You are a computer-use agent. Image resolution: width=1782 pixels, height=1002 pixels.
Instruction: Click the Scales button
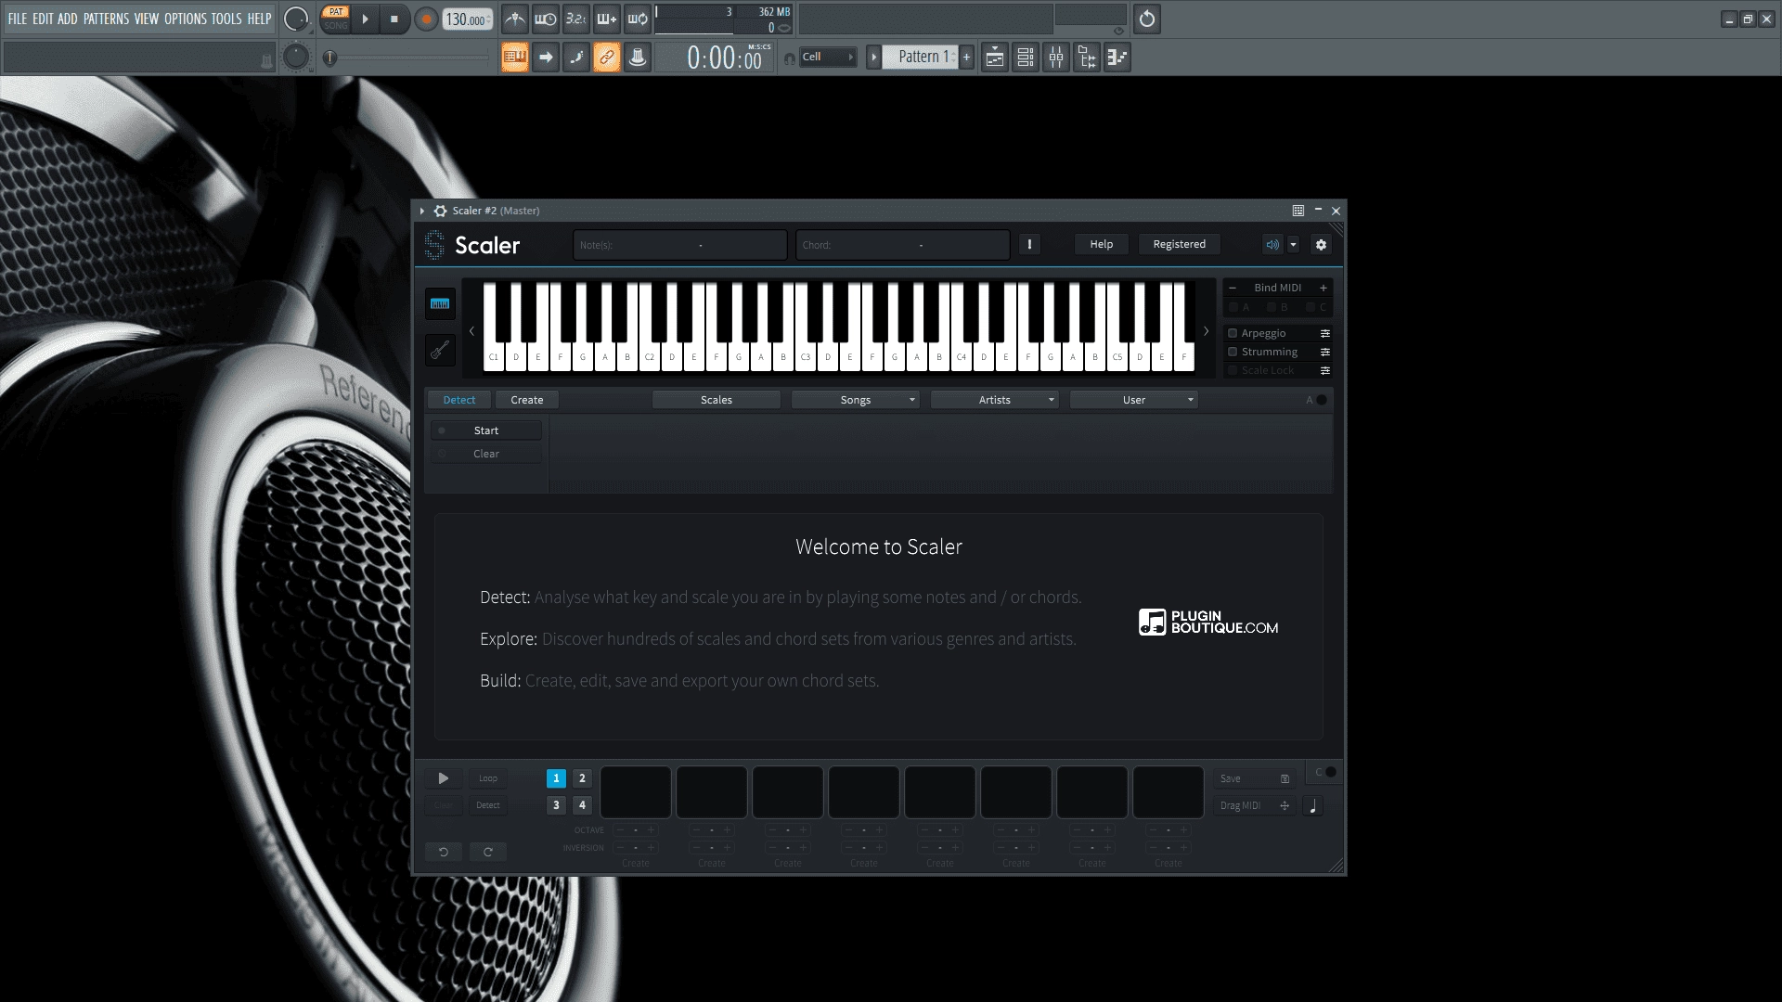pos(717,400)
